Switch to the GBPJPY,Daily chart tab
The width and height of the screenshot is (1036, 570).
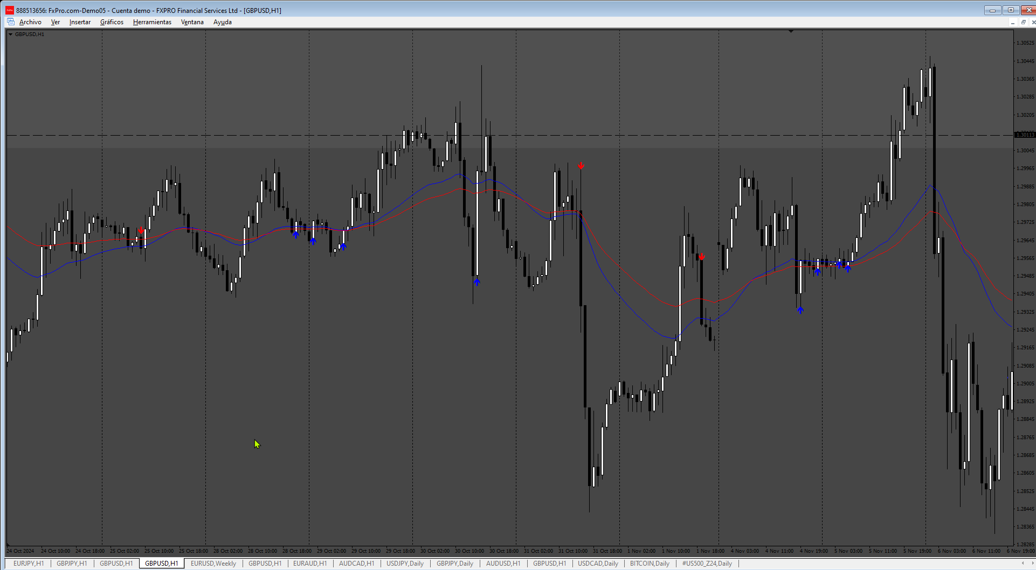455,564
